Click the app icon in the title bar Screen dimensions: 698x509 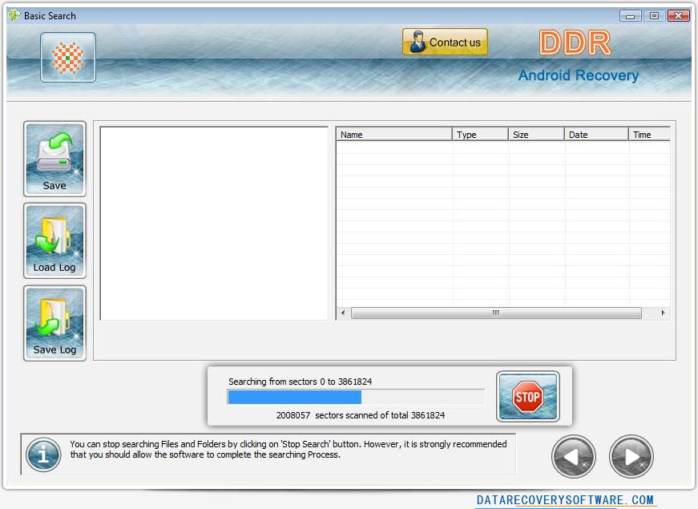(14, 15)
